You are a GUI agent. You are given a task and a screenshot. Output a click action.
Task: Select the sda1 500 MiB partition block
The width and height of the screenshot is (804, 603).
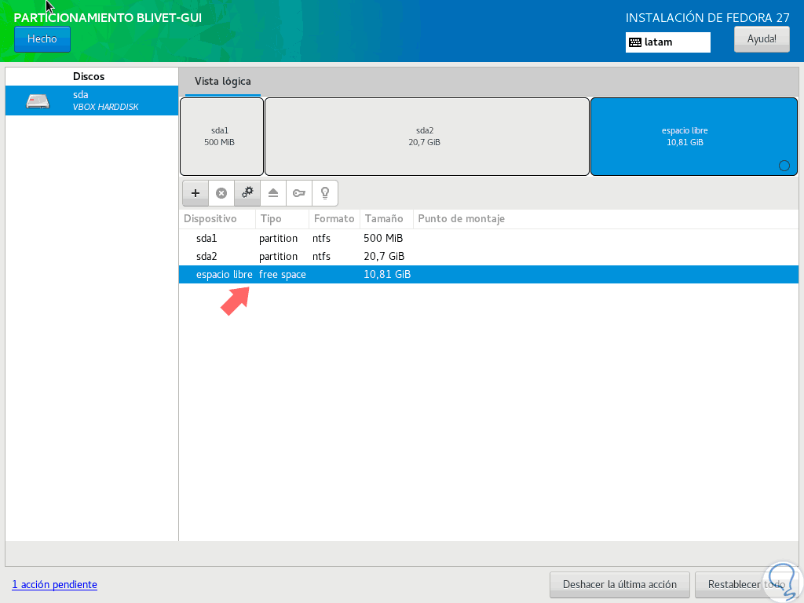click(x=221, y=137)
